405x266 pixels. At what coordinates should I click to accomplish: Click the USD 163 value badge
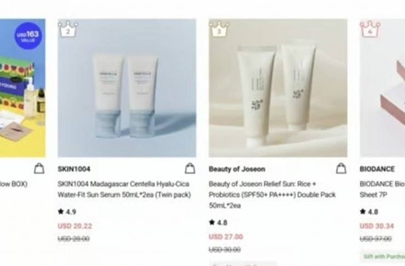pos(28,36)
